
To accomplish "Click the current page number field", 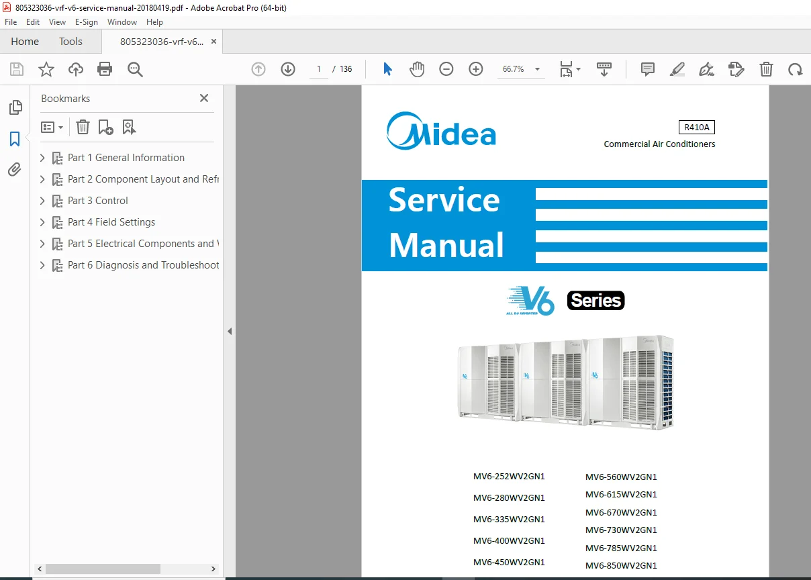I will click(318, 69).
